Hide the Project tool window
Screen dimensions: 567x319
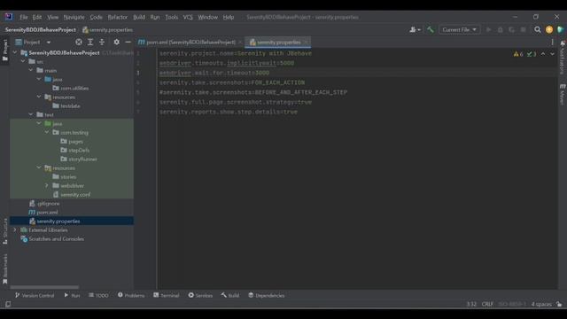click(x=128, y=43)
